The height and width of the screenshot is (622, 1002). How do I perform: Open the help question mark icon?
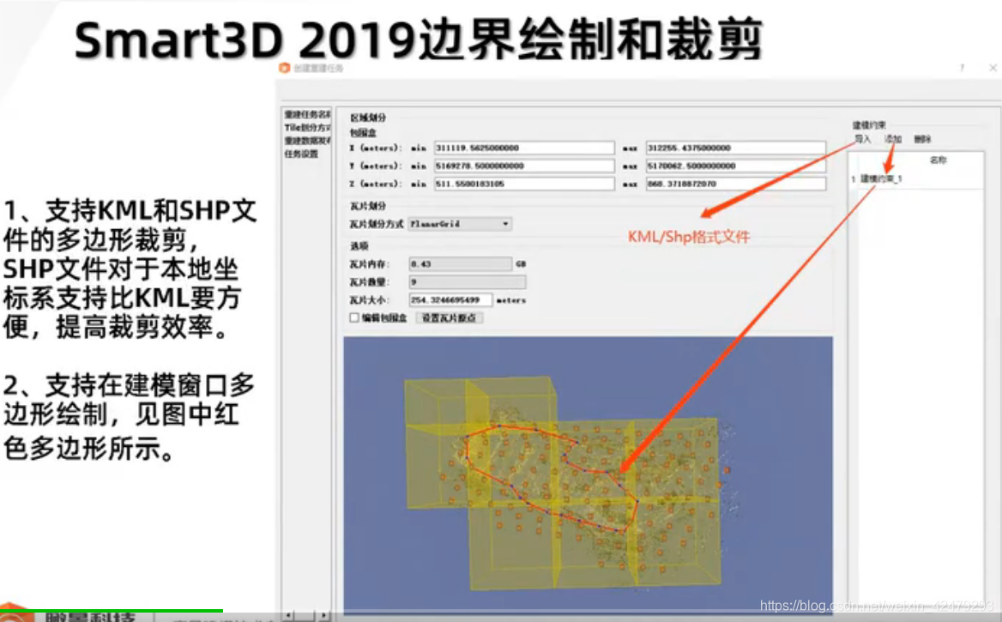(962, 69)
